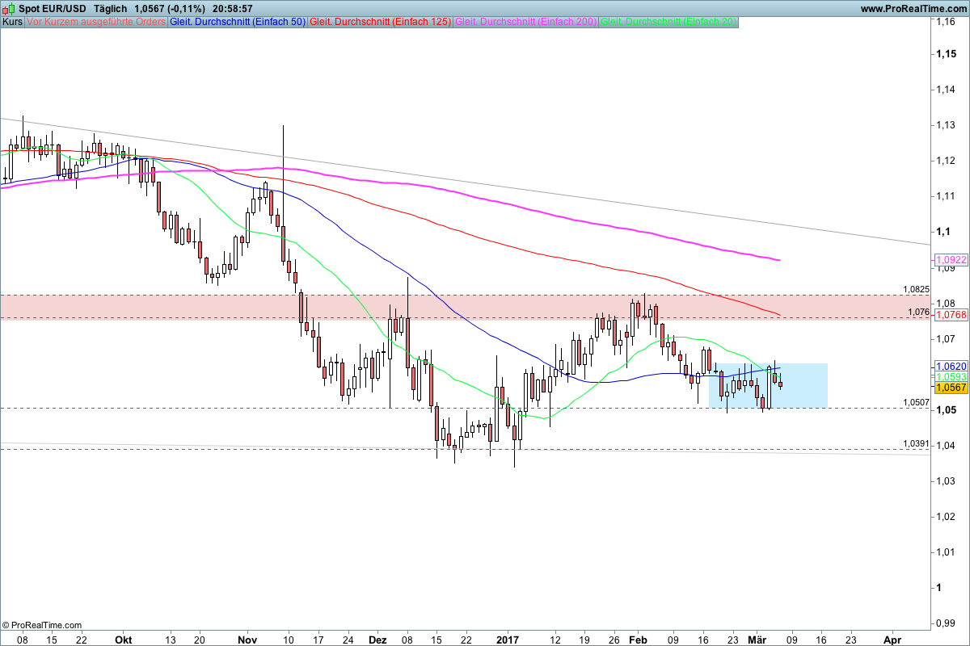Click the 1,02 price axis label
Image resolution: width=970 pixels, height=646 pixels.
point(945,517)
